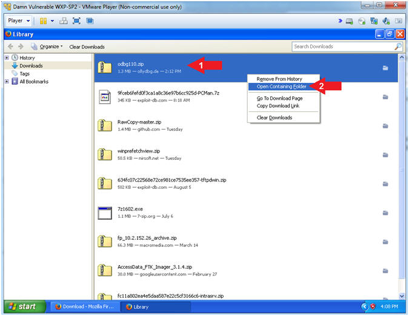
Task: Select the odbg110.zip download entry
Action: 246,68
